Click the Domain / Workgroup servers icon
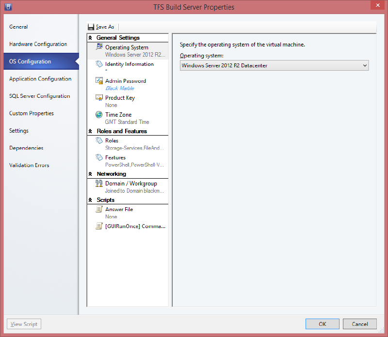388x337 pixels. pyautogui.click(x=99, y=184)
